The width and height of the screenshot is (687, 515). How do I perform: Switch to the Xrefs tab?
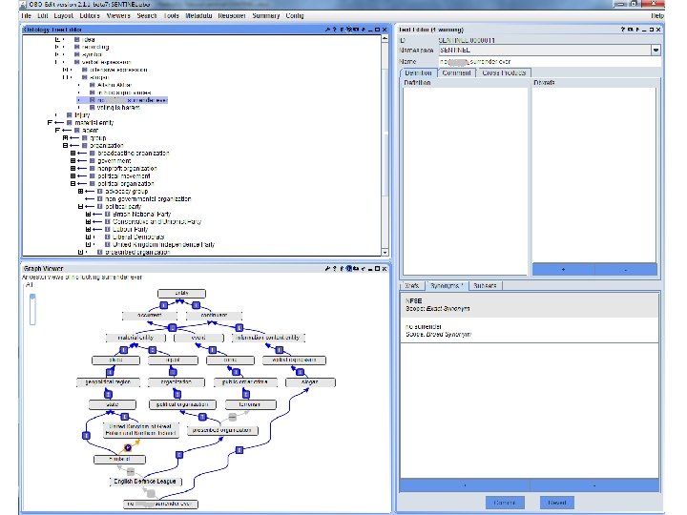412,285
